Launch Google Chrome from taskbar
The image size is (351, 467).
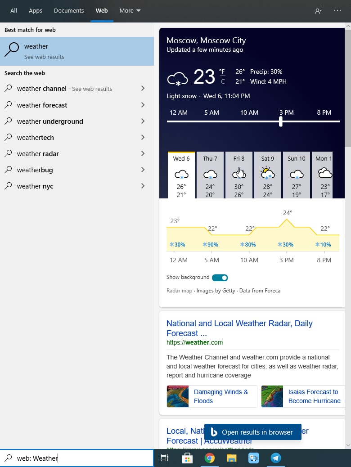[x=209, y=458]
